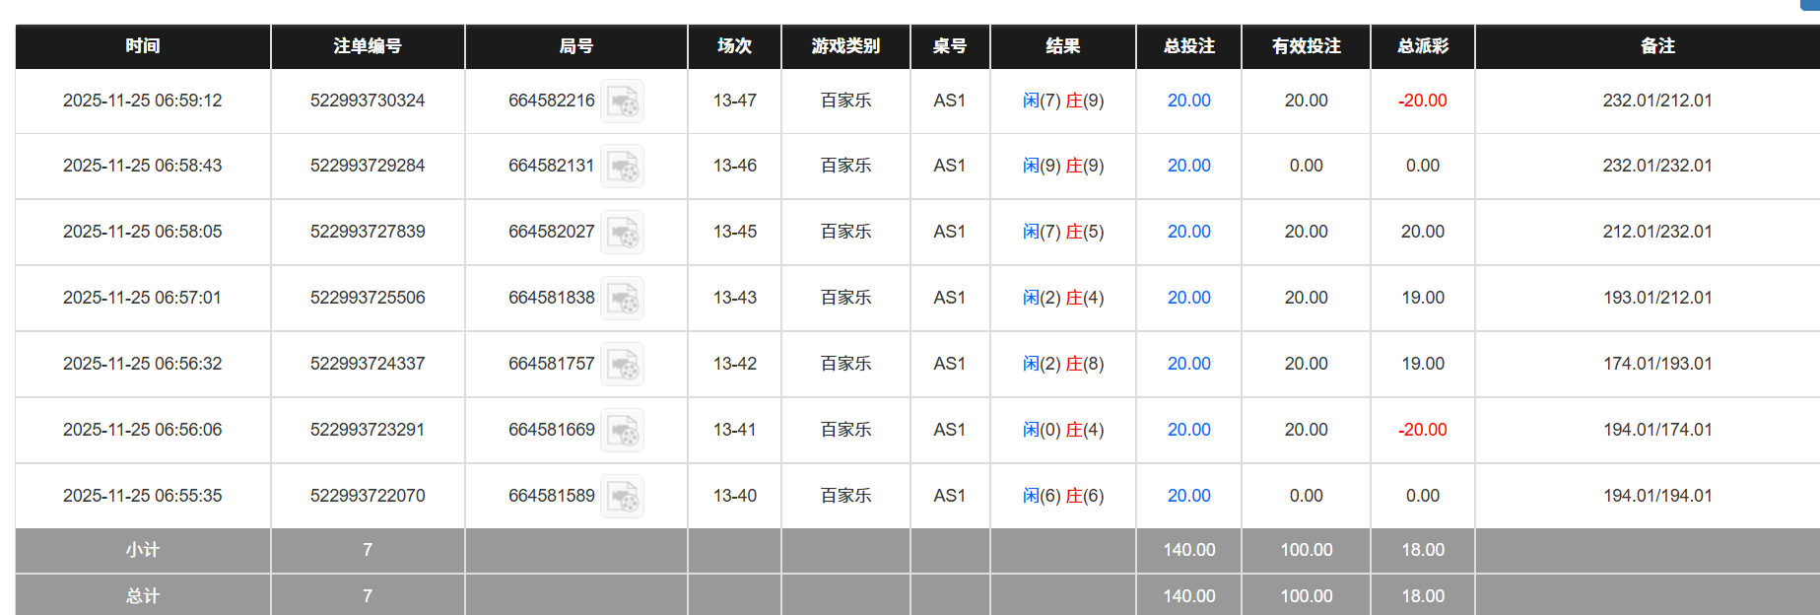This screenshot has height=615, width=1820.
Task: Click result 闲(7) 庄(5) cell
Action: (x=1062, y=232)
